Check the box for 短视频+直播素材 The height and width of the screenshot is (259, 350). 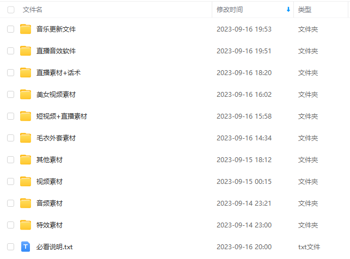coord(11,116)
